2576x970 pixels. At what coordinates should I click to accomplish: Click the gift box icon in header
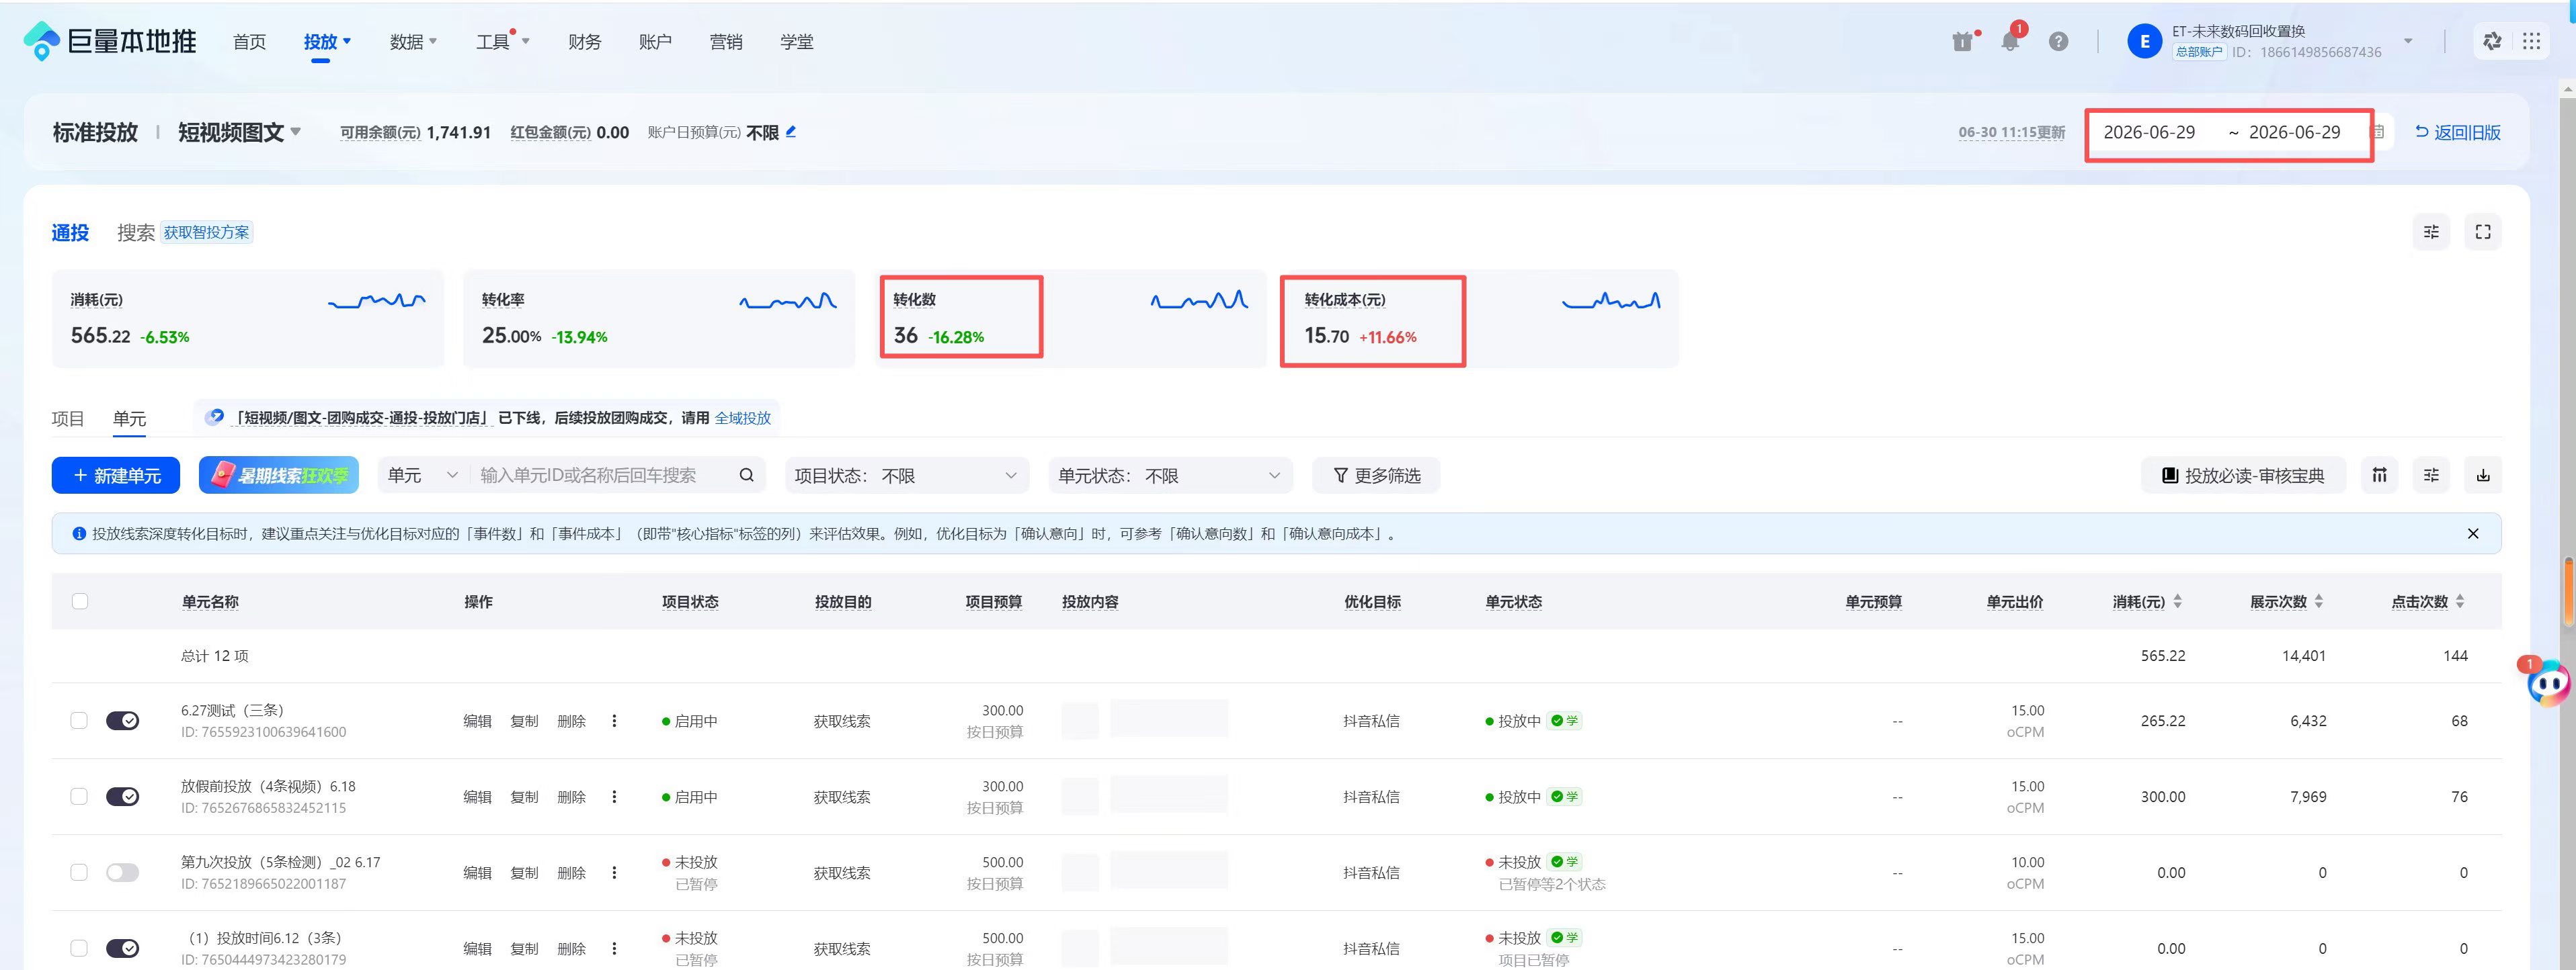click(1962, 42)
